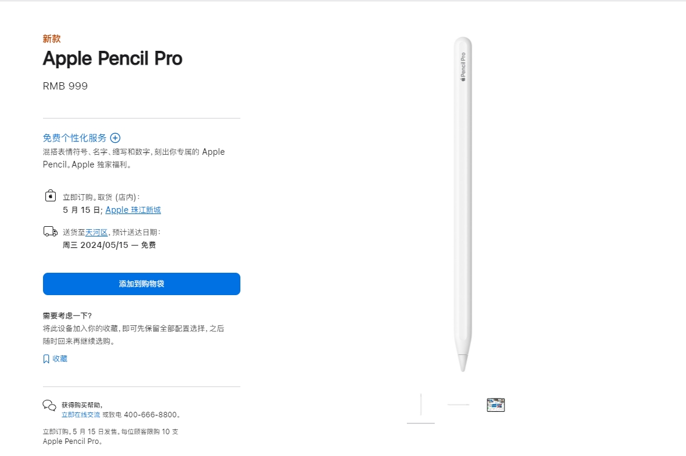The height and width of the screenshot is (456, 686).
Task: Click the delivery truck icon
Action: 50,232
